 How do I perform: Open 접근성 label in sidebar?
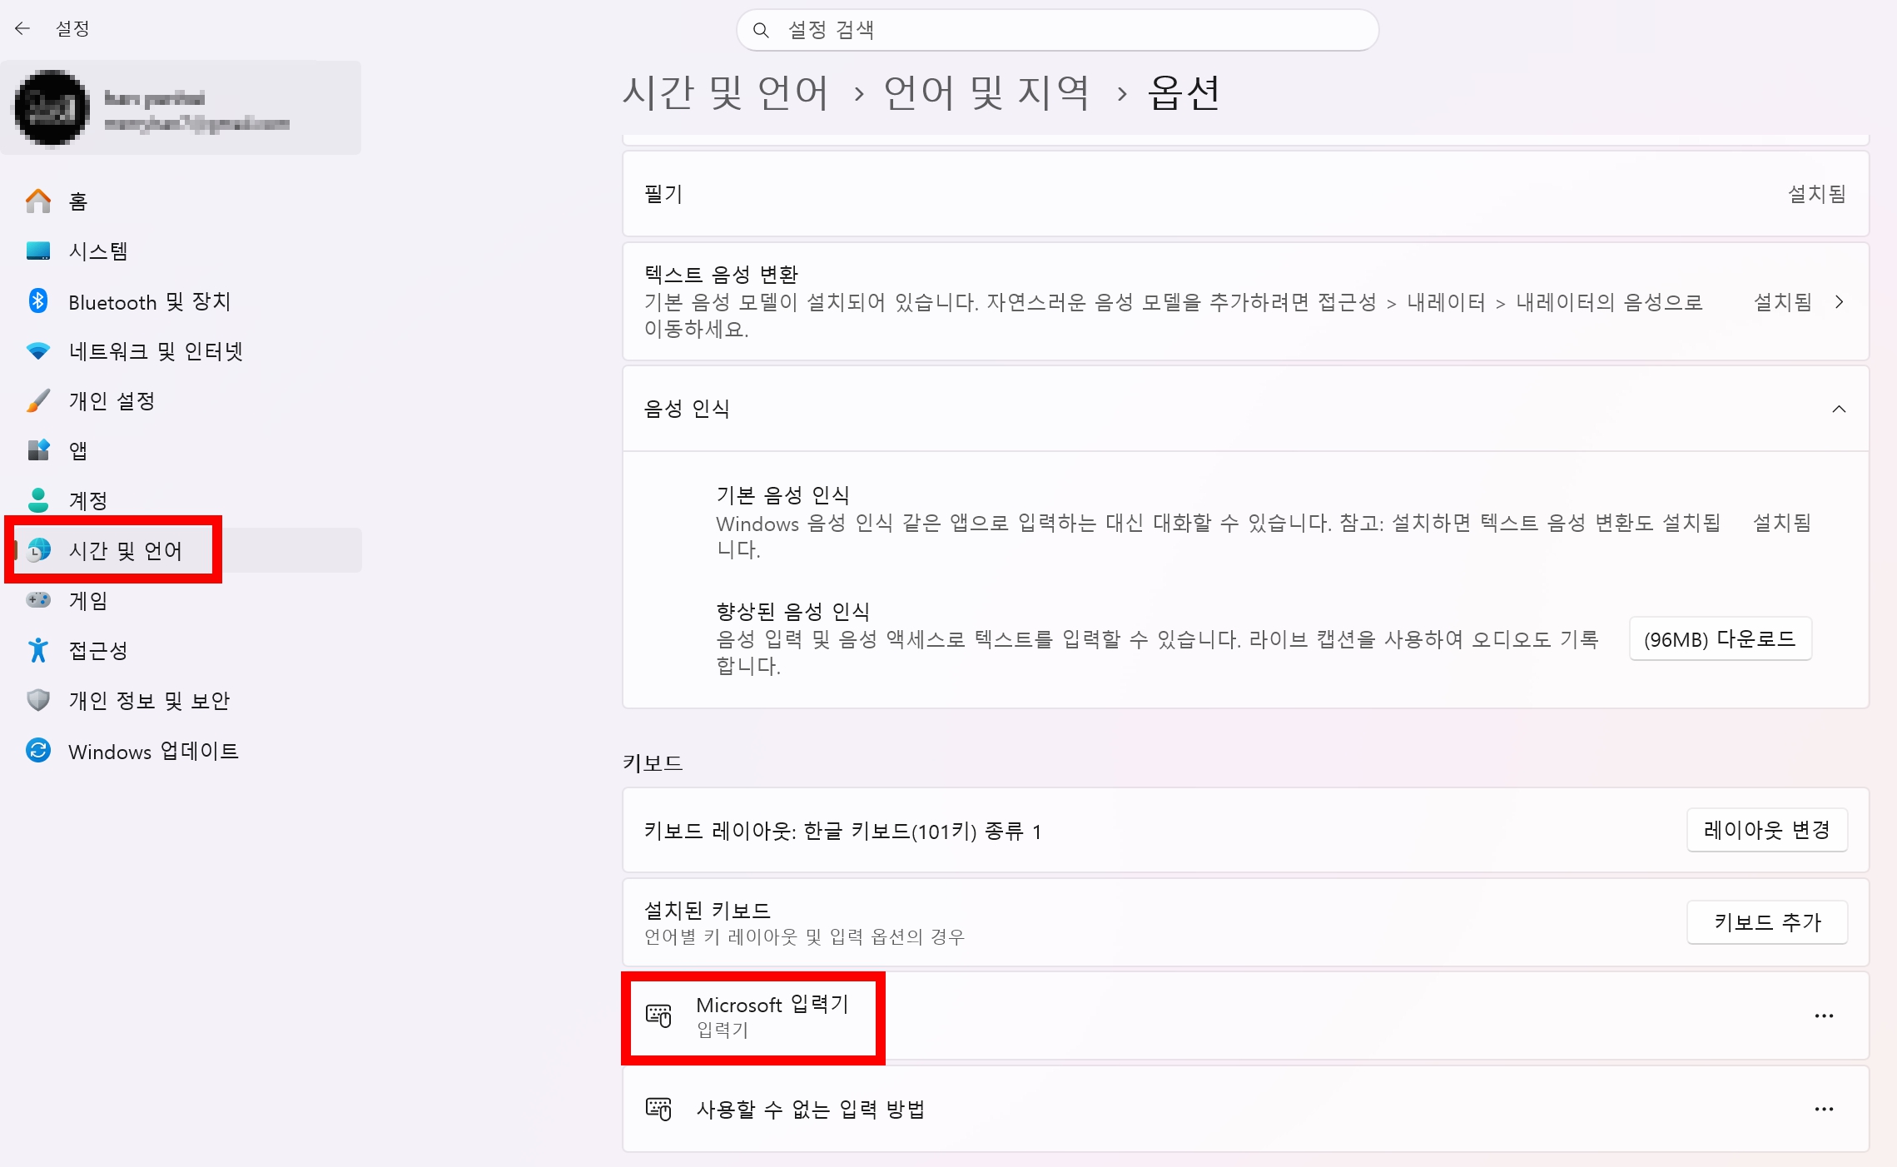click(x=98, y=651)
